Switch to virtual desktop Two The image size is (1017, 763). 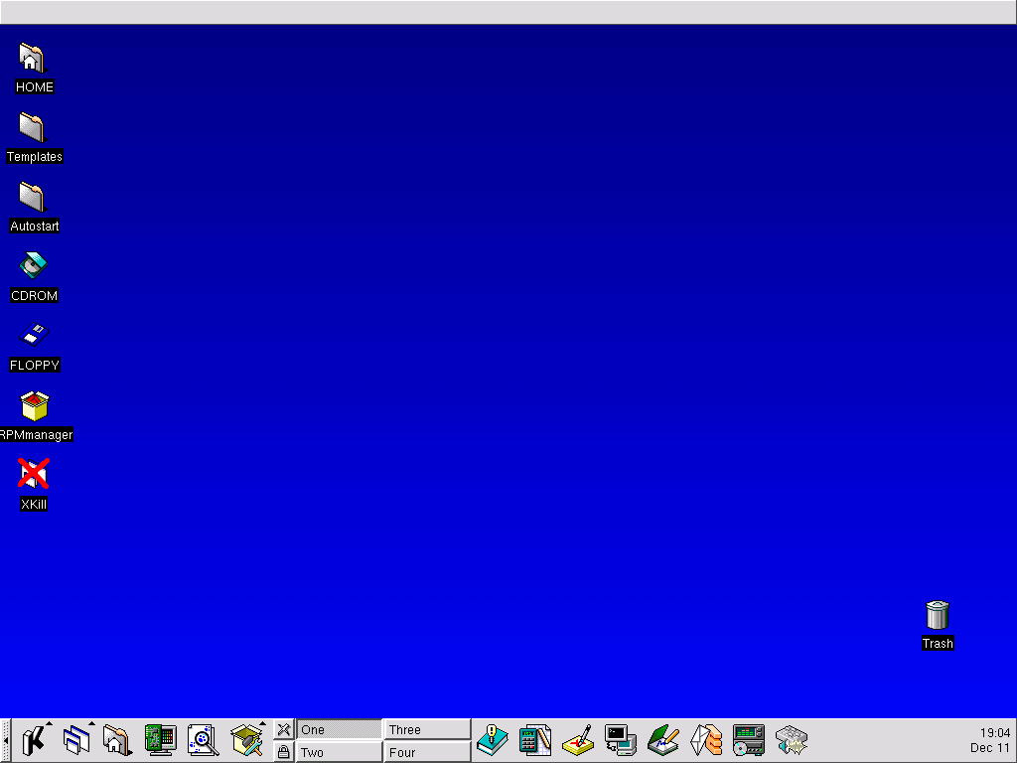(339, 752)
